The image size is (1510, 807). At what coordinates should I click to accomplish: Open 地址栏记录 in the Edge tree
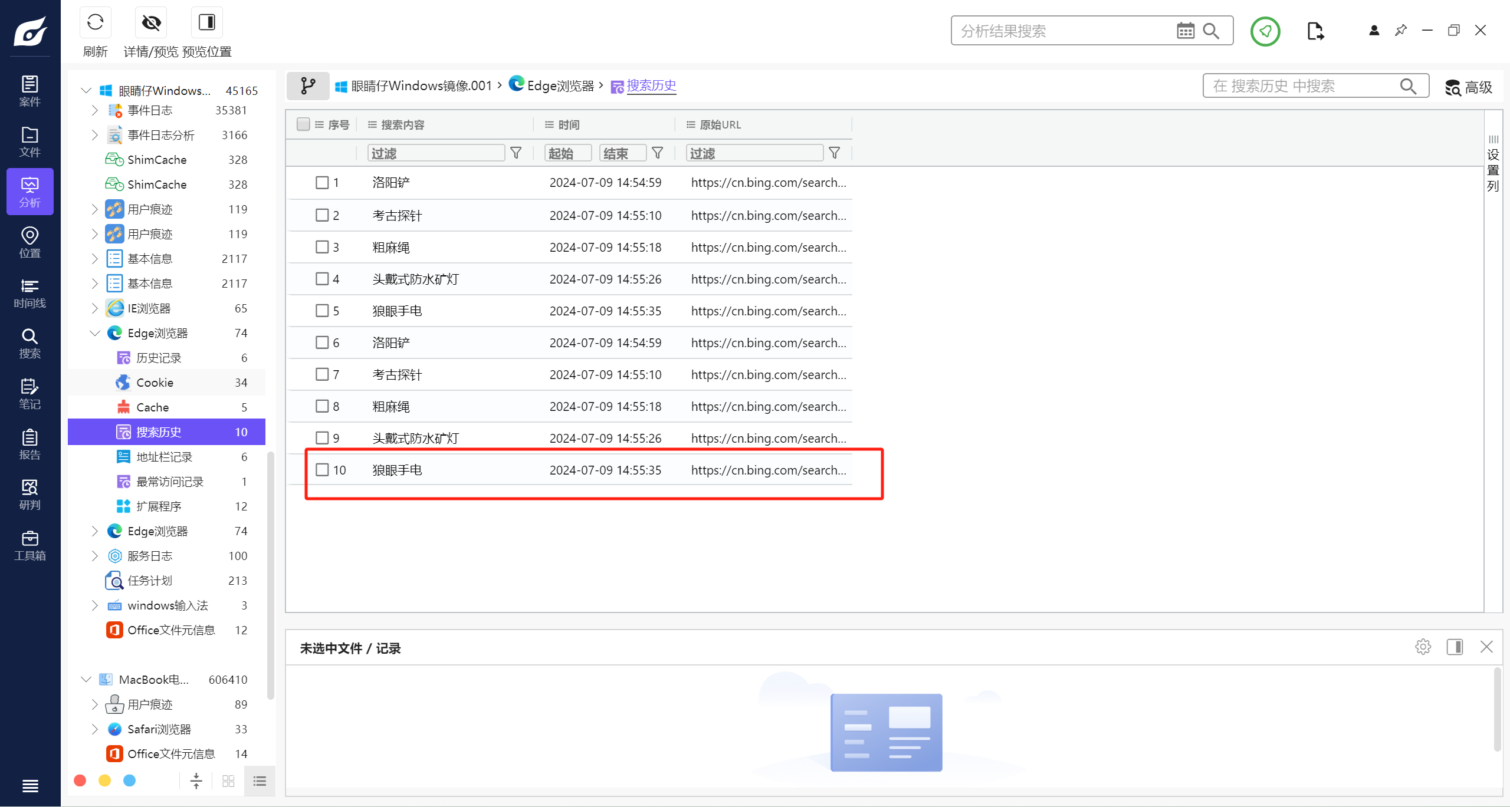[x=164, y=457]
